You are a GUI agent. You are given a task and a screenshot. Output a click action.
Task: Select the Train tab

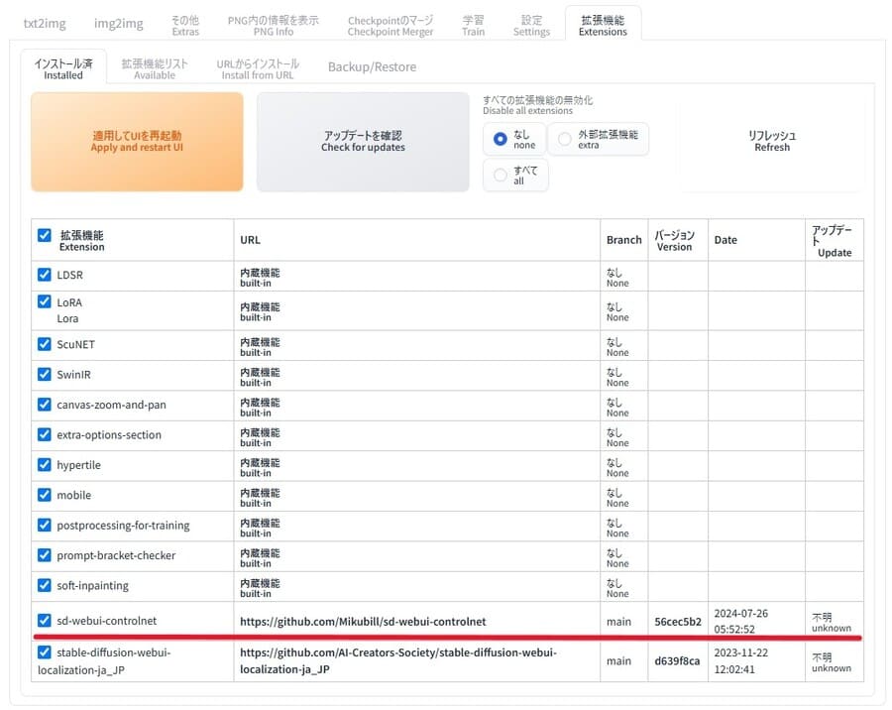[x=474, y=26]
